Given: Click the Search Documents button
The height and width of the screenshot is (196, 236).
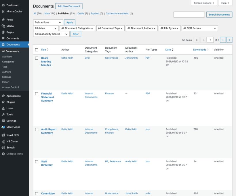Looking at the screenshot, I should click(x=219, y=15).
